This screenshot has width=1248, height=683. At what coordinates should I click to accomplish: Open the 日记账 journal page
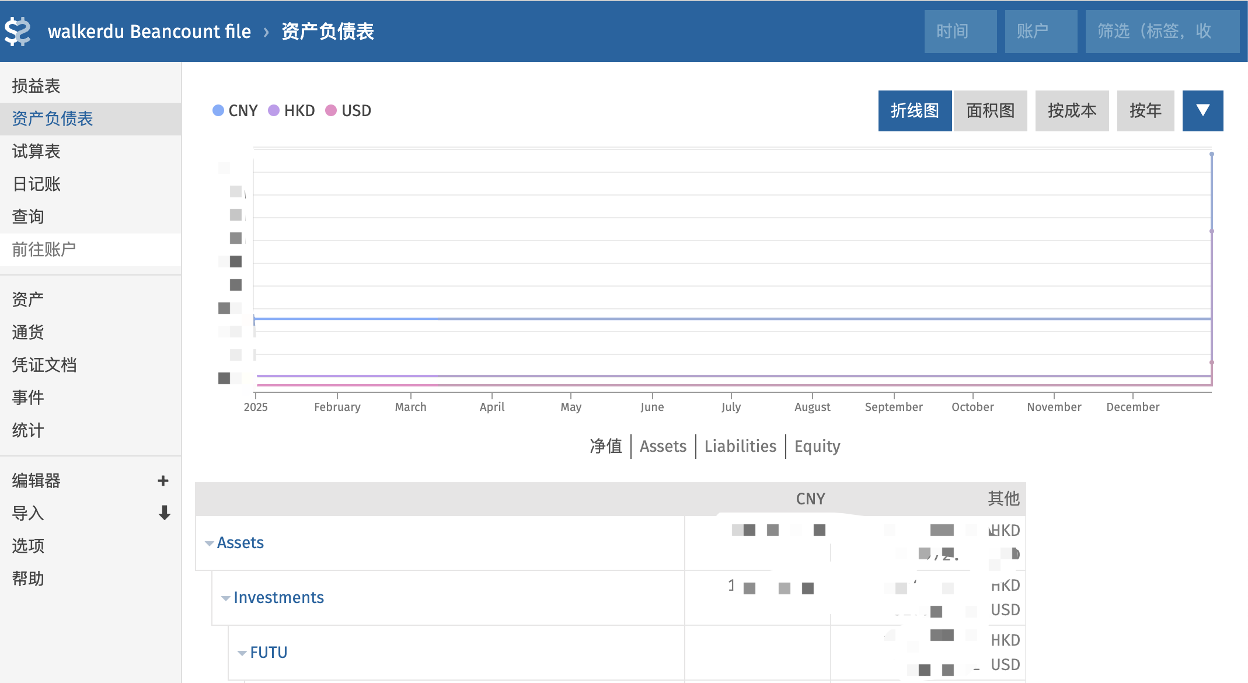(x=36, y=184)
